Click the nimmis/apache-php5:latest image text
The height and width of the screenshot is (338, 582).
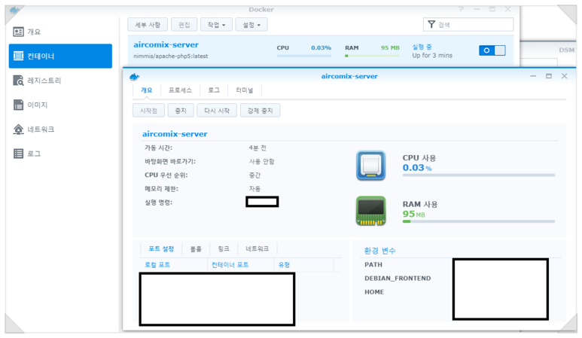pyautogui.click(x=171, y=56)
